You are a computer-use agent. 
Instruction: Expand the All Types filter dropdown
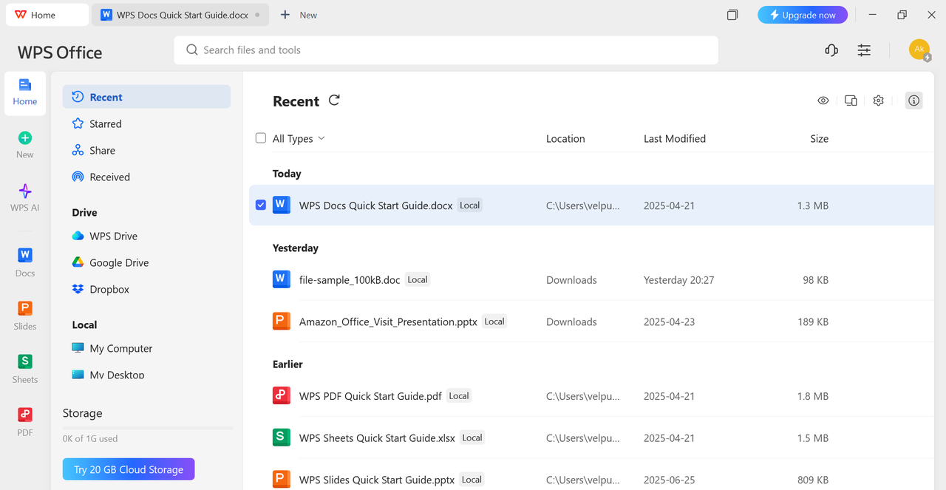tap(299, 138)
